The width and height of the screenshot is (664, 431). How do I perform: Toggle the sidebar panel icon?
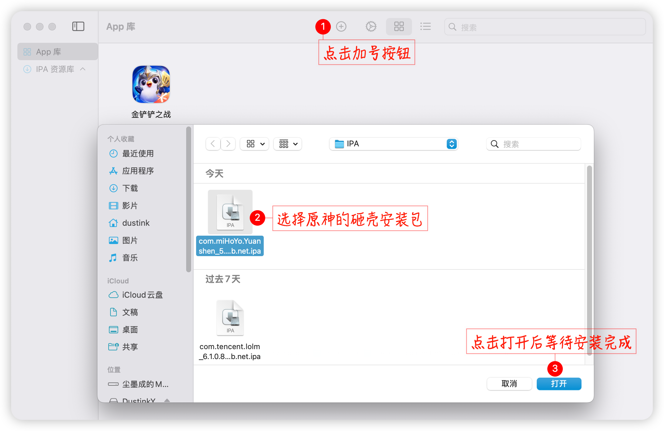(x=78, y=27)
